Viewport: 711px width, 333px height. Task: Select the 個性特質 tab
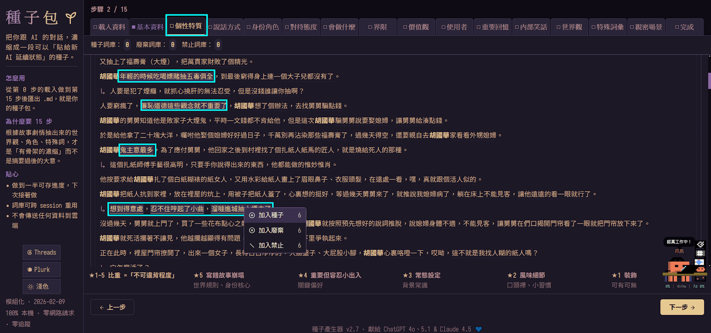pyautogui.click(x=187, y=26)
